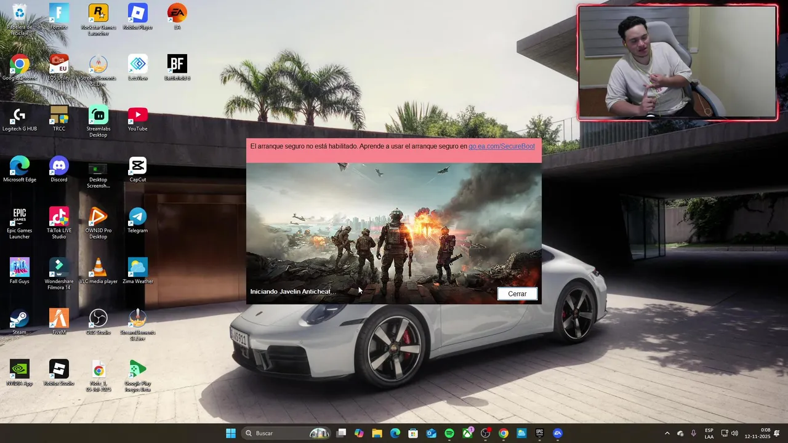788x443 pixels.
Task: Open Copilot from the taskbar
Action: pyautogui.click(x=359, y=433)
